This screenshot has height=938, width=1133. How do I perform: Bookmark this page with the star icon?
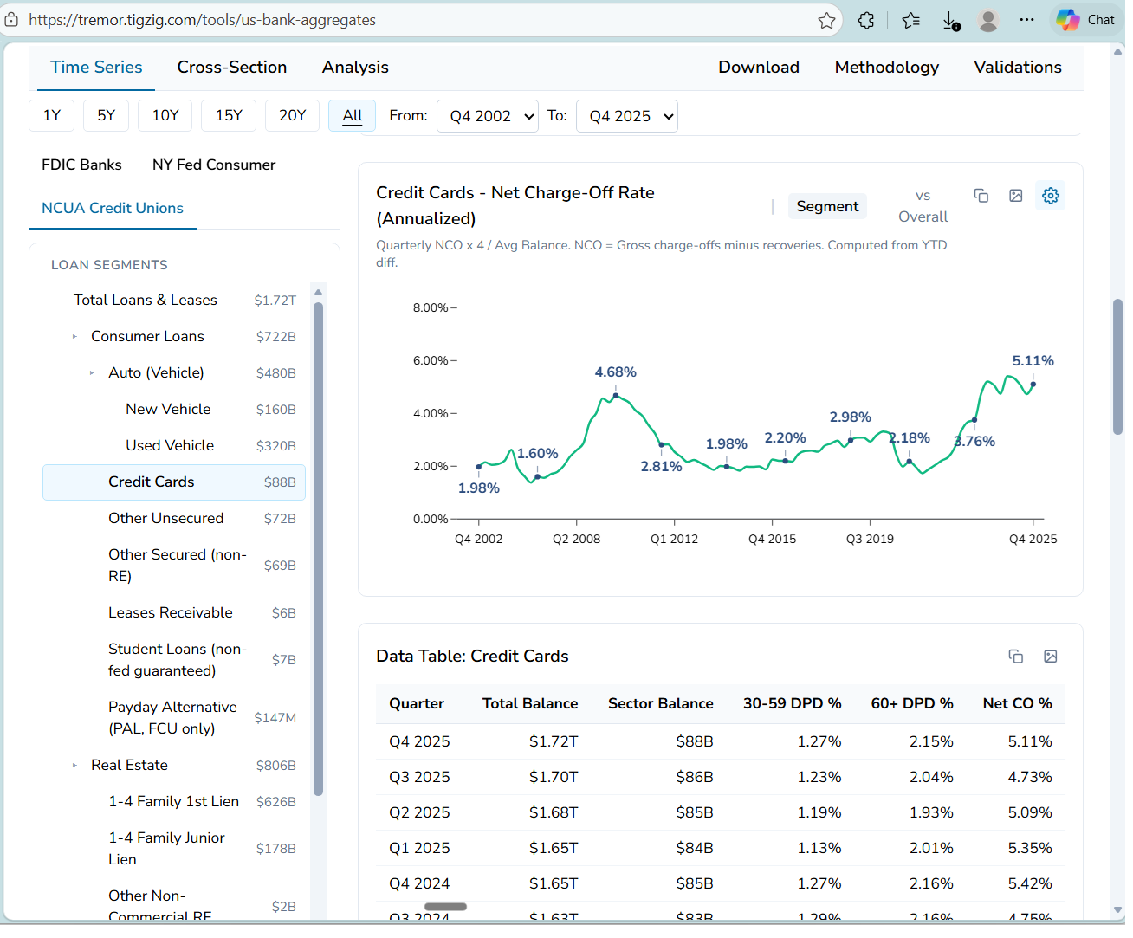pos(827,20)
